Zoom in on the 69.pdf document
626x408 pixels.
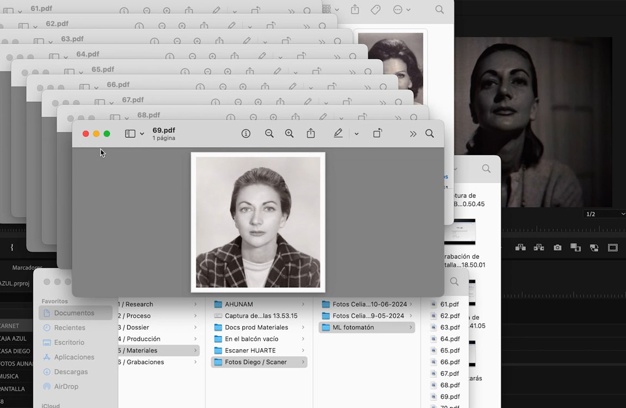[x=289, y=134]
